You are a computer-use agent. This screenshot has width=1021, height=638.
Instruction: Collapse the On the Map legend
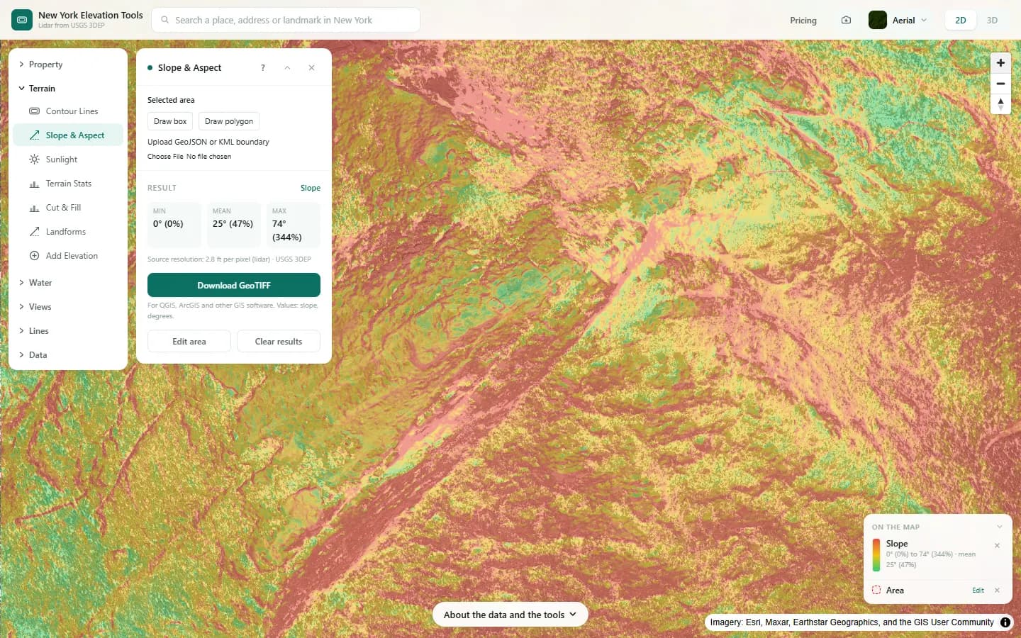tap(1000, 527)
